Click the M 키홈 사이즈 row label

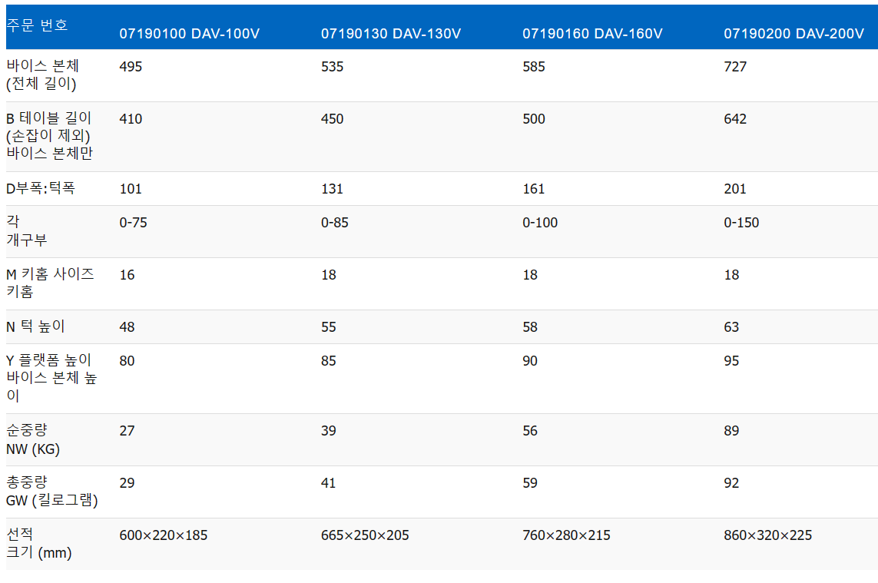coord(50,283)
